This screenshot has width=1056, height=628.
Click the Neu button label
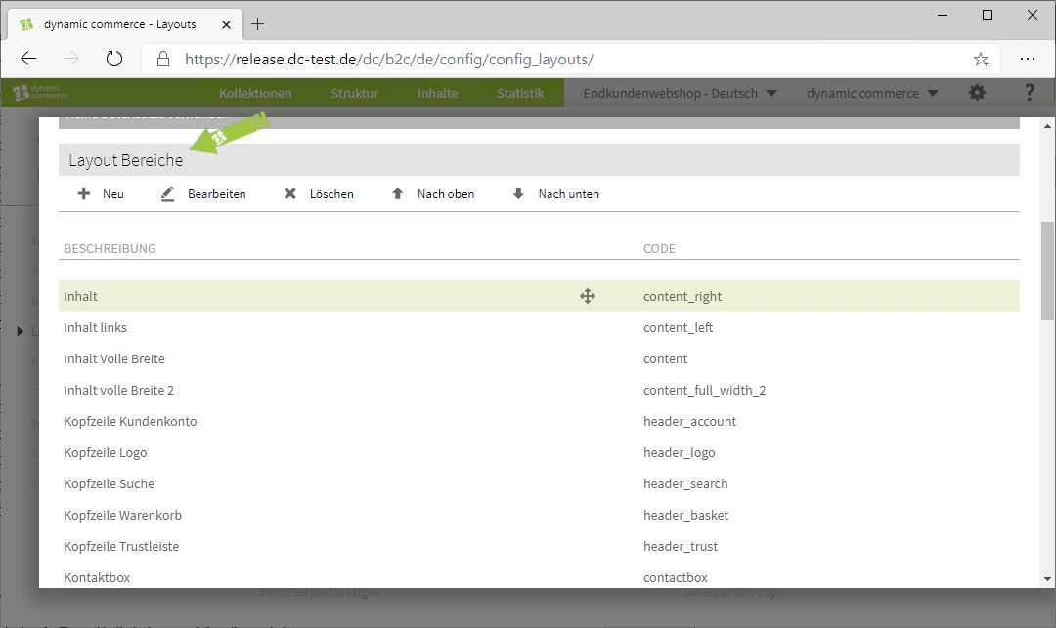(113, 193)
